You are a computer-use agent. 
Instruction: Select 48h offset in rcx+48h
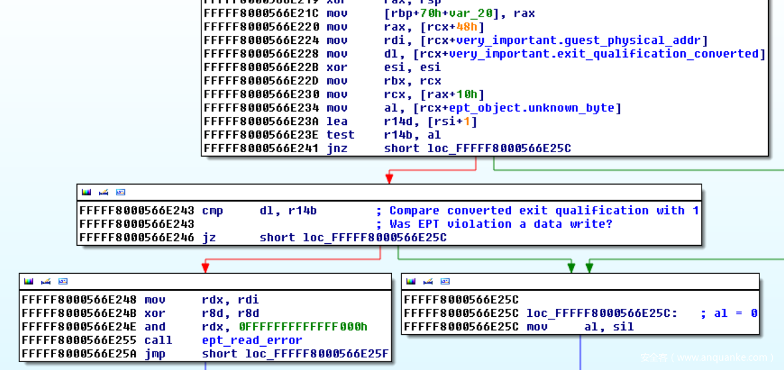(x=468, y=27)
